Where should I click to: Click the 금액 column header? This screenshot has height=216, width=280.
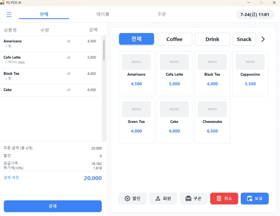point(93,30)
